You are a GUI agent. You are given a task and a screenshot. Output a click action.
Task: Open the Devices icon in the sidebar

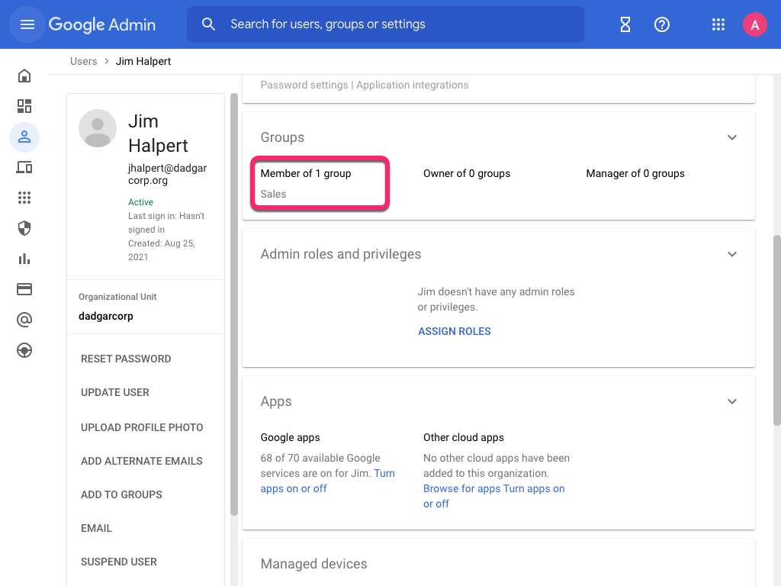pos(24,167)
